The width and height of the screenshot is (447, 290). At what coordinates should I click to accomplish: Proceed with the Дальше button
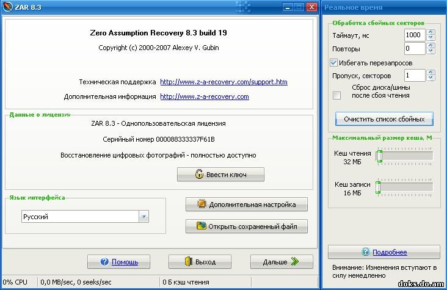point(282,261)
